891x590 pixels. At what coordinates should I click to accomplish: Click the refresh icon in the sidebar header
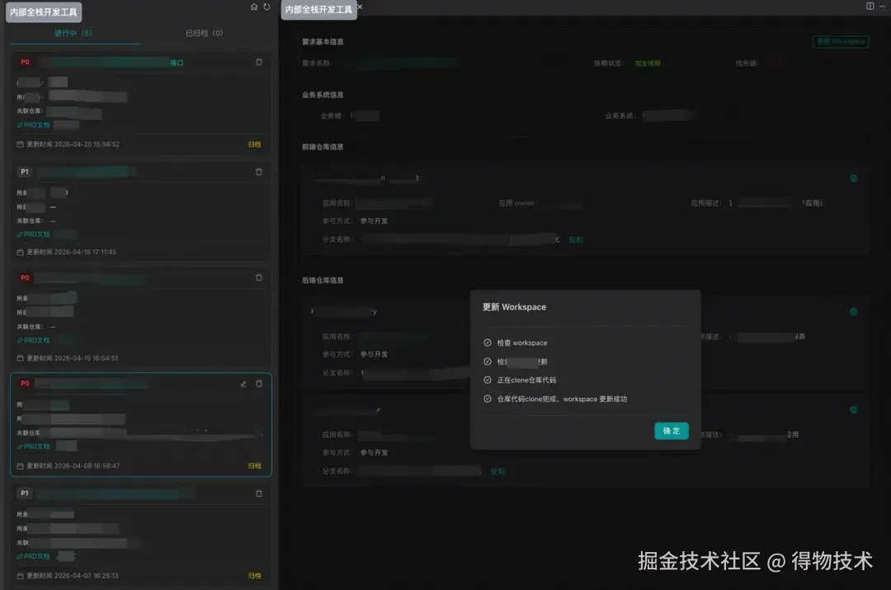click(x=266, y=7)
